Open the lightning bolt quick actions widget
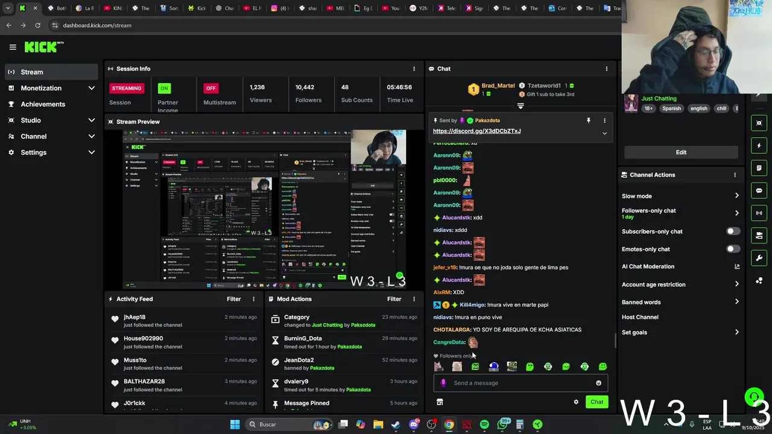The height and width of the screenshot is (434, 772). tap(759, 145)
